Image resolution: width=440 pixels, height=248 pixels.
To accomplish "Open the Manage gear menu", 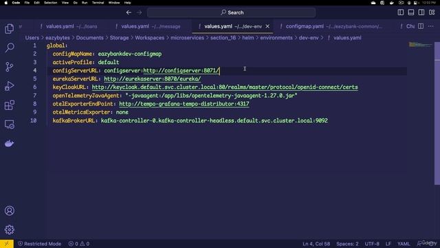I will [9, 229].
